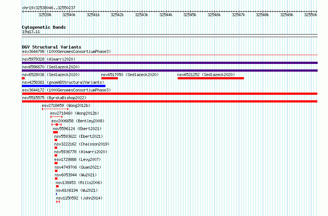
Task: Click the 32541k ruler tick label
Action: coord(93,15)
